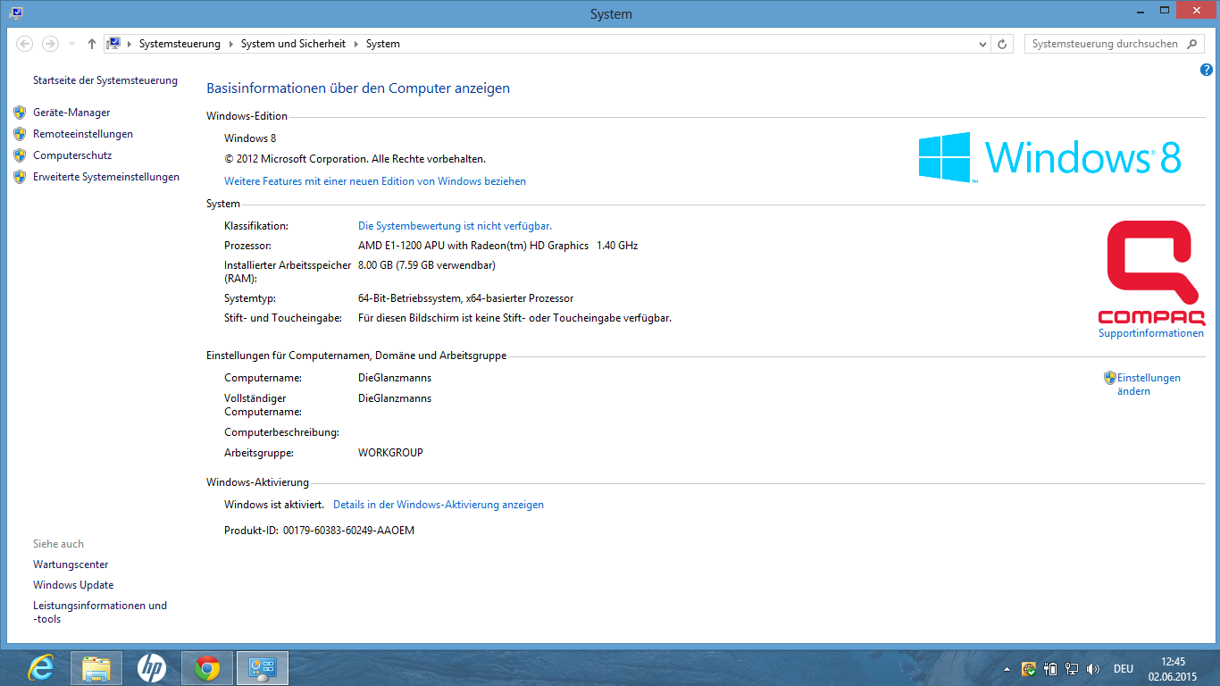
Task: Open the Supportinformationen link
Action: coord(1151,333)
